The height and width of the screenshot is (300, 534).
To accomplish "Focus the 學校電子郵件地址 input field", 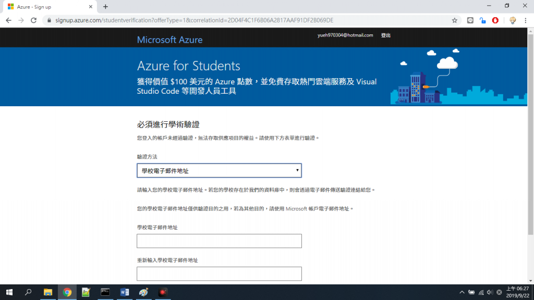I will 220,241.
